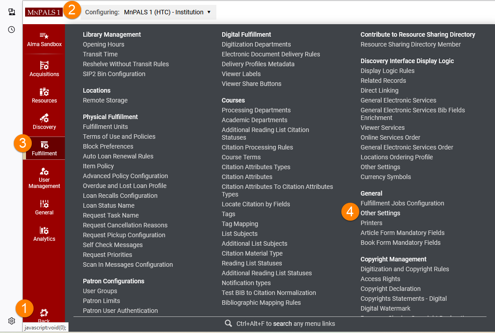Open Fulfillment Units

105,127
